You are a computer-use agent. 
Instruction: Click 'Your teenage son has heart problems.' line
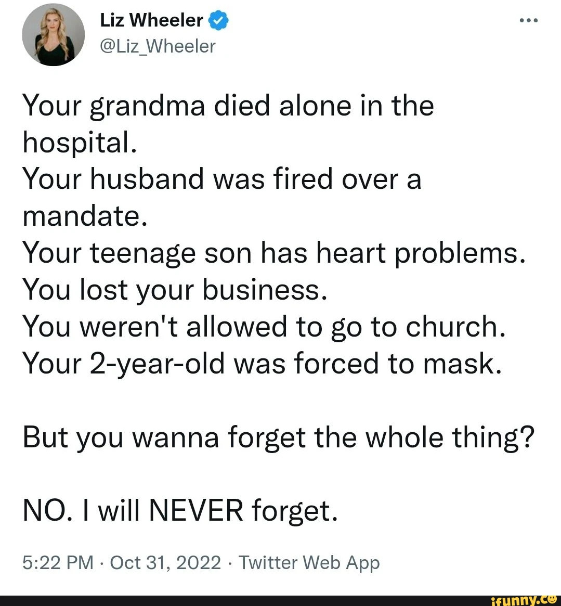tap(274, 254)
